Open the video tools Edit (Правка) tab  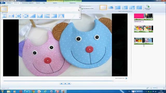point(55,3)
